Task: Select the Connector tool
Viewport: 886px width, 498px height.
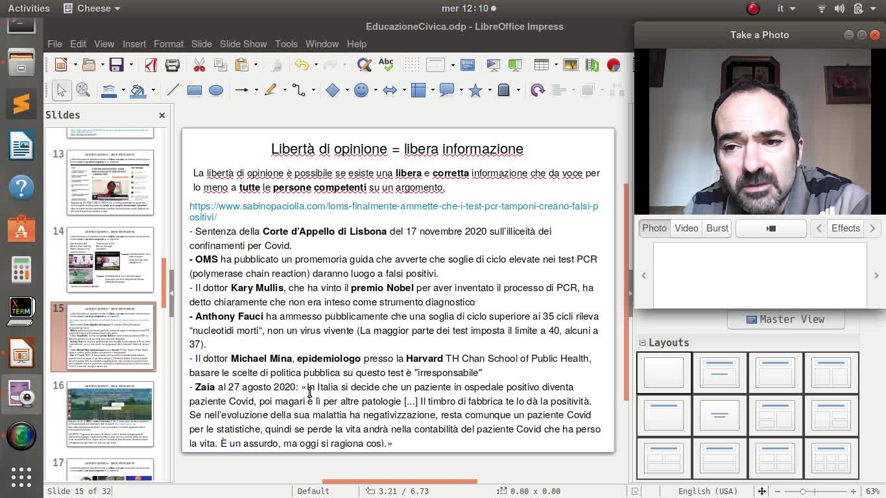Action: point(298,90)
